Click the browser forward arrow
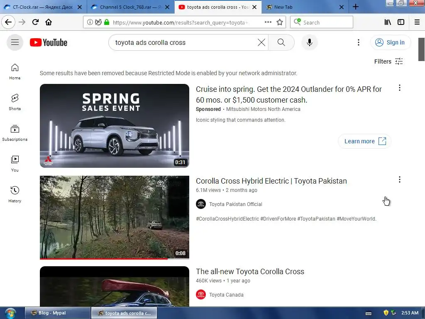 pos(22,22)
